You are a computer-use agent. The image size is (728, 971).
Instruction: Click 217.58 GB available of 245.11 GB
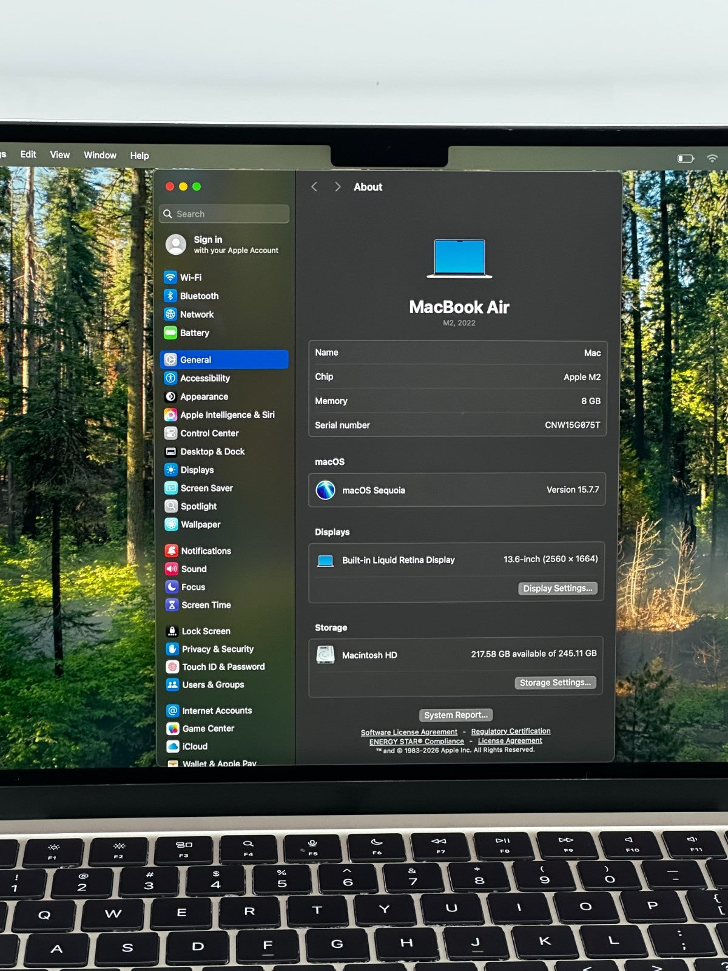533,654
